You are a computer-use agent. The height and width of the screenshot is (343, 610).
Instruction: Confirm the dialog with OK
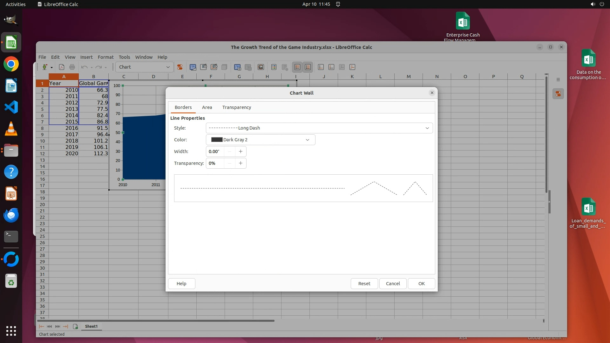point(421,284)
